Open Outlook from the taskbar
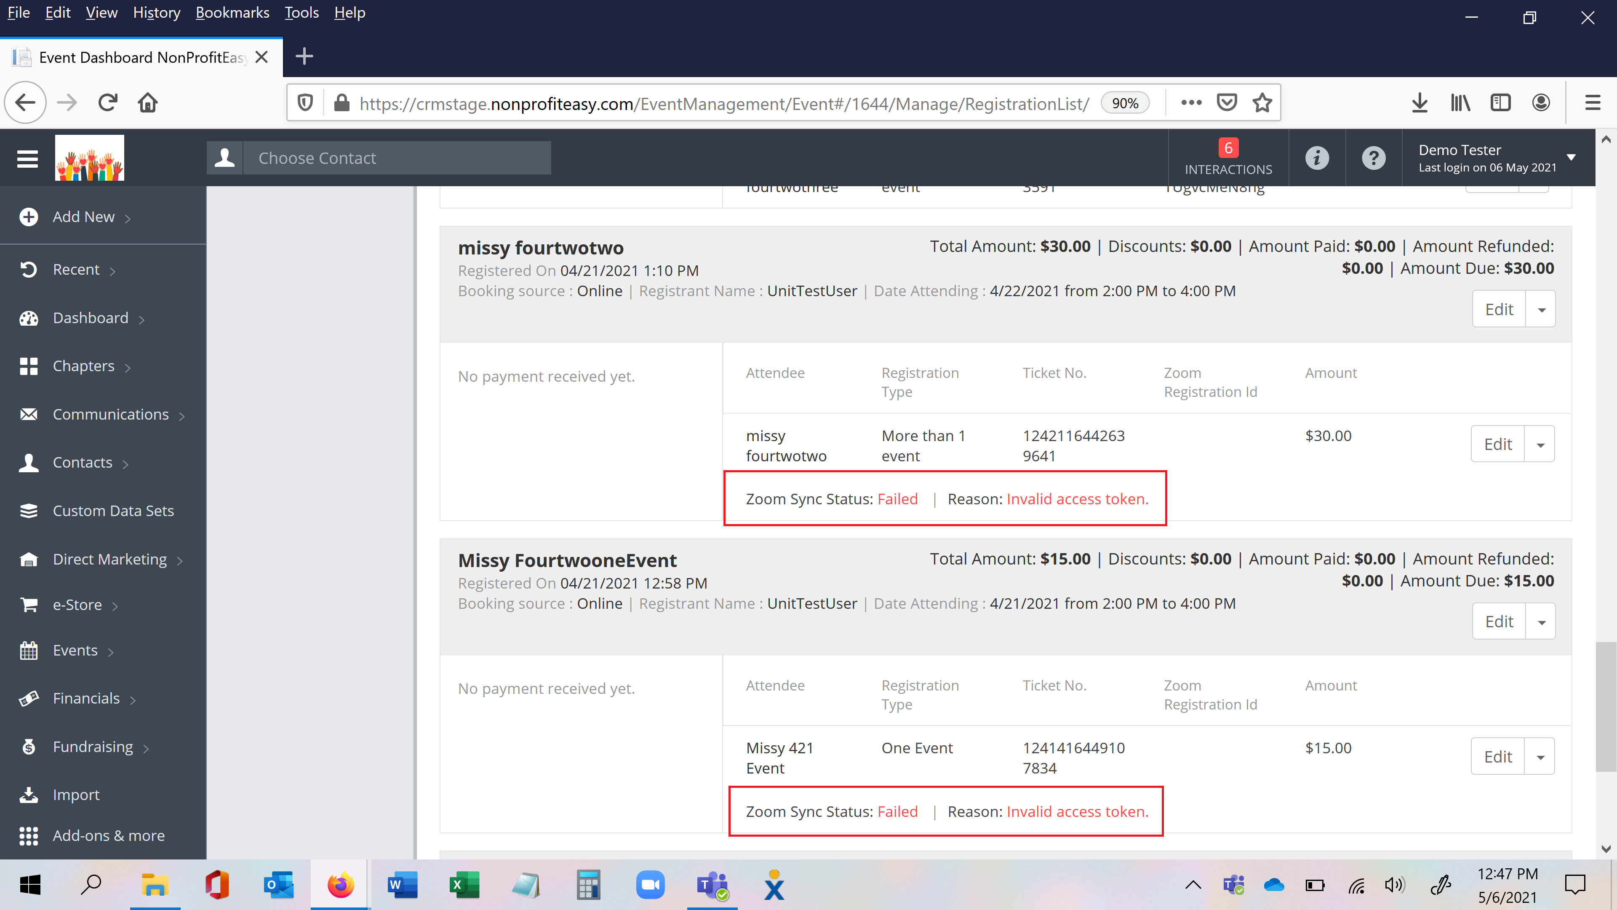Screen dimensions: 1617x910 tap(279, 885)
